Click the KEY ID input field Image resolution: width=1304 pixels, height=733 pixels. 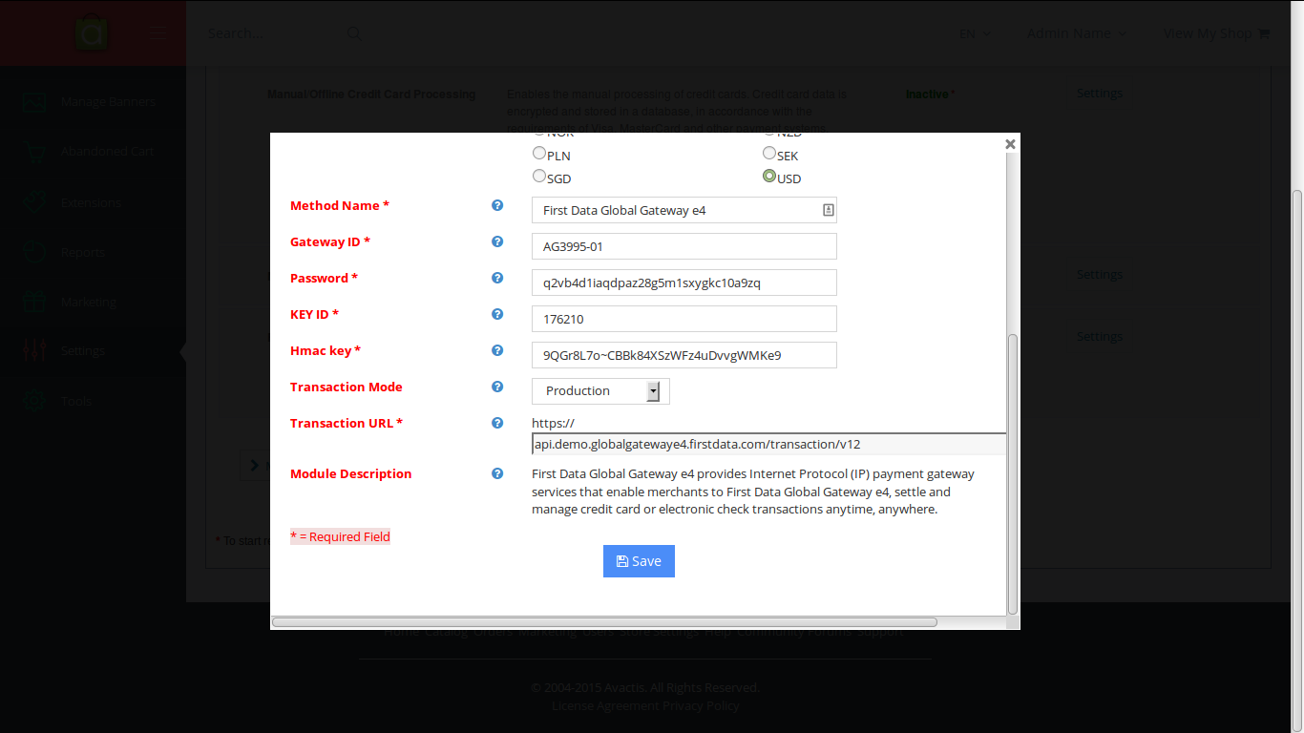[x=684, y=319]
